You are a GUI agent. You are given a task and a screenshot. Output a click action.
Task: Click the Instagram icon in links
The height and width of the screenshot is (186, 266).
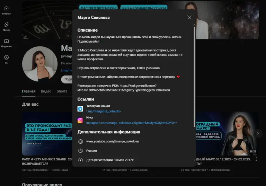[x=80, y=120]
